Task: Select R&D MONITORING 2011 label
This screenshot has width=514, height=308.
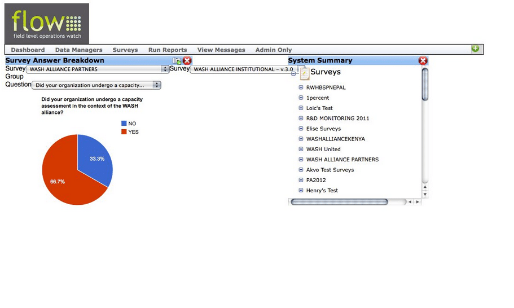Action: click(337, 118)
